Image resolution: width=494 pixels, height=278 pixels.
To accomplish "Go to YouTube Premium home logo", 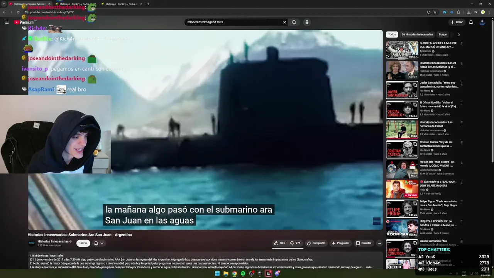I will tap(24, 22).
